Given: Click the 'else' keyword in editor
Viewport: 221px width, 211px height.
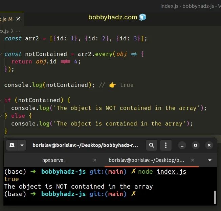Looking at the screenshot, I should 18,116.
